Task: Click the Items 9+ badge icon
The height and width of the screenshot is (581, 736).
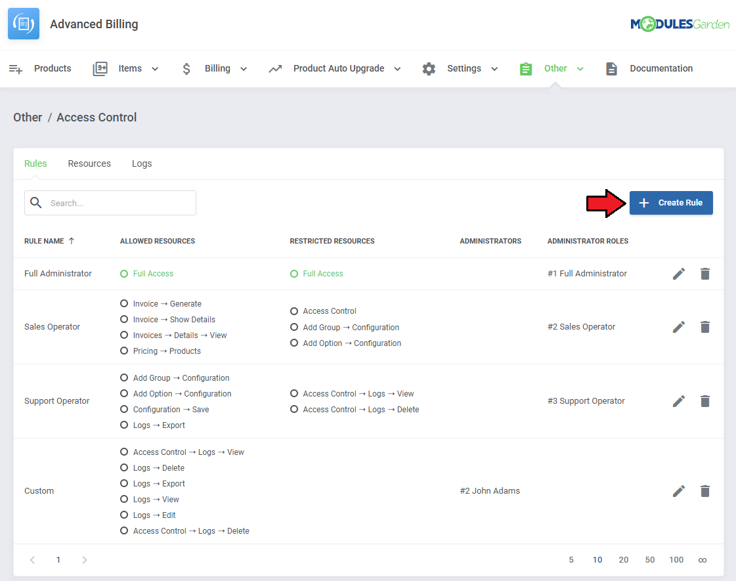Action: point(100,68)
